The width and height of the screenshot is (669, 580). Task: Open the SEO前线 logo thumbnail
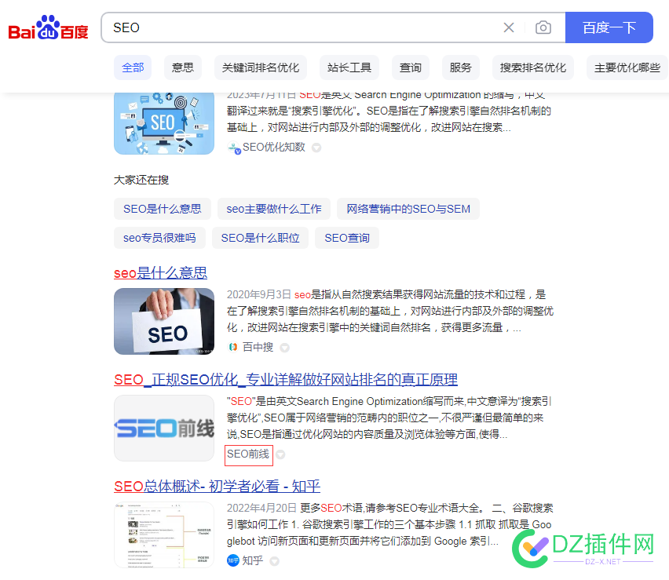point(164,428)
